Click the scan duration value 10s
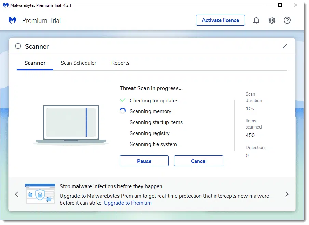 click(250, 109)
